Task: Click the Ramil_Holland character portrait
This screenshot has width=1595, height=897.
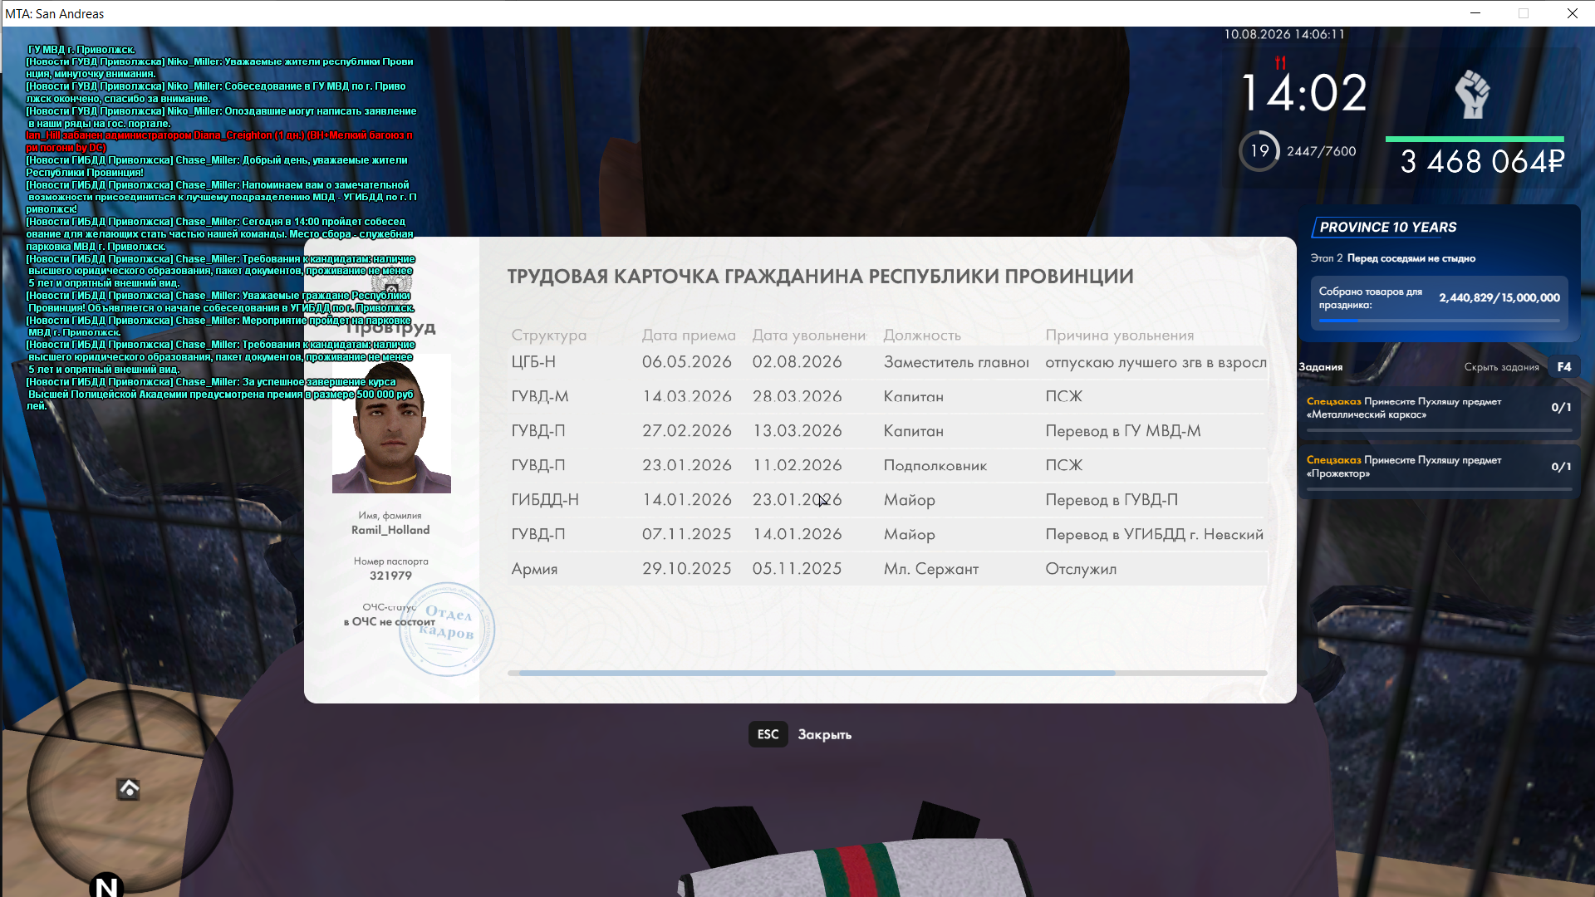Action: point(391,424)
